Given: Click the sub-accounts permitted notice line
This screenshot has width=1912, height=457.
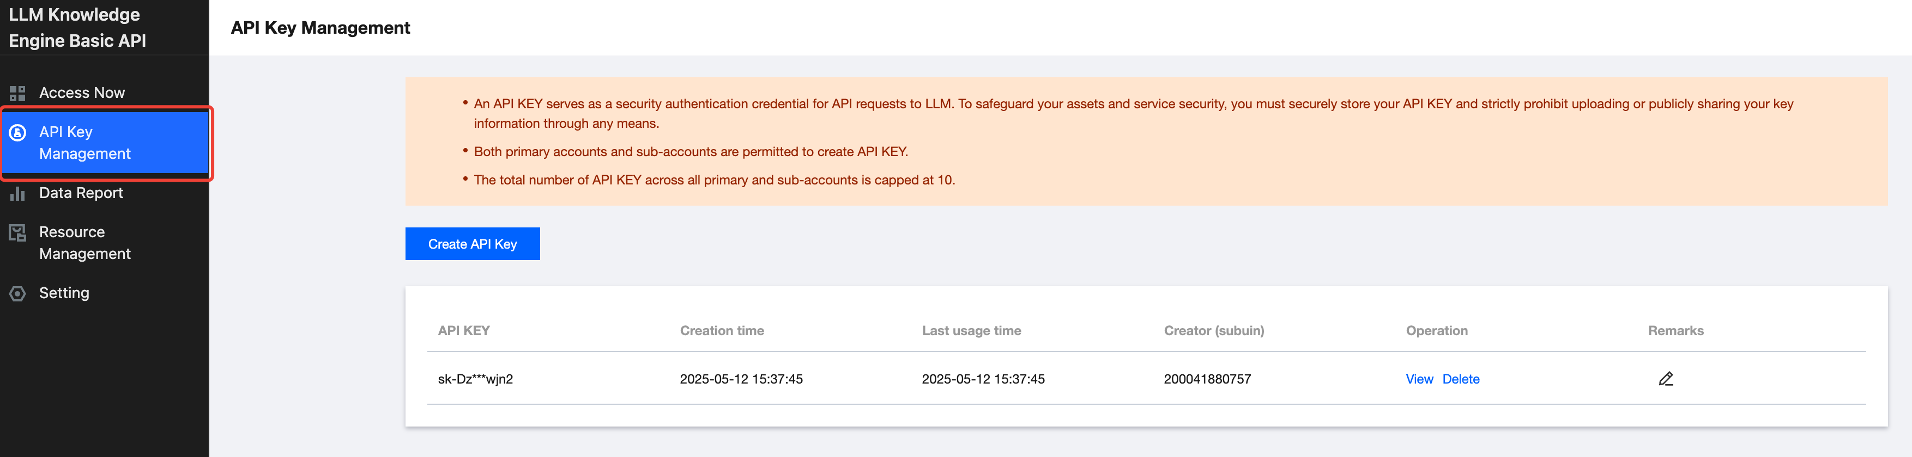Looking at the screenshot, I should coord(690,152).
